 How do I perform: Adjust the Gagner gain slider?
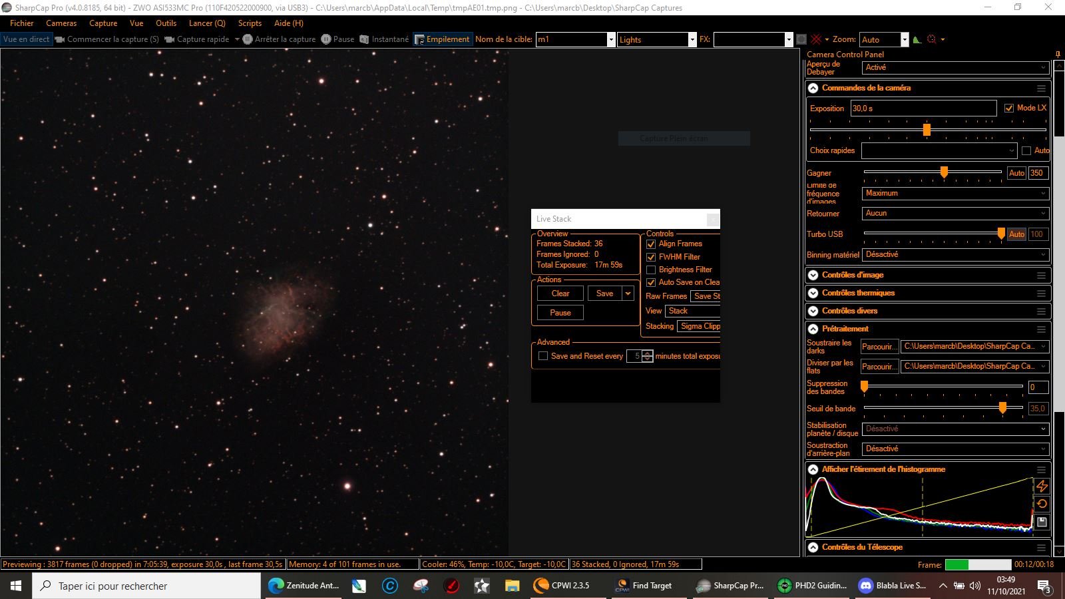(944, 172)
